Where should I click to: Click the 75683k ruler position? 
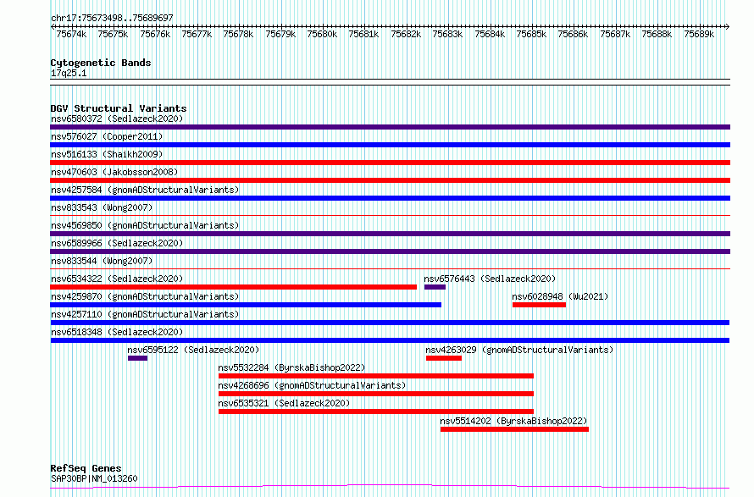pos(447,34)
